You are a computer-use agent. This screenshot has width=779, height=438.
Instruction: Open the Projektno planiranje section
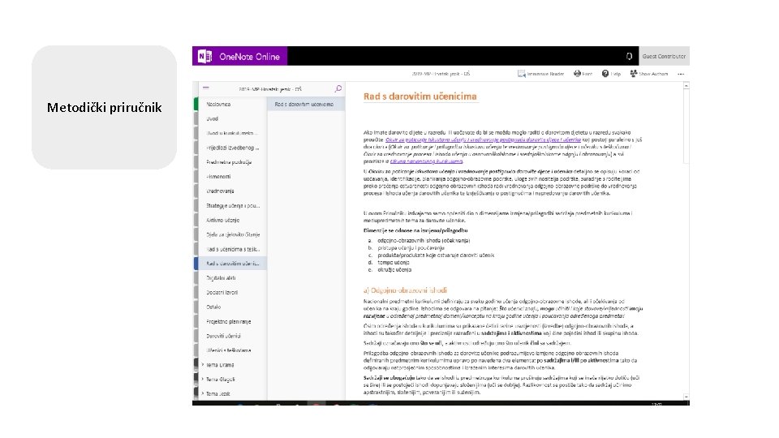click(x=230, y=321)
